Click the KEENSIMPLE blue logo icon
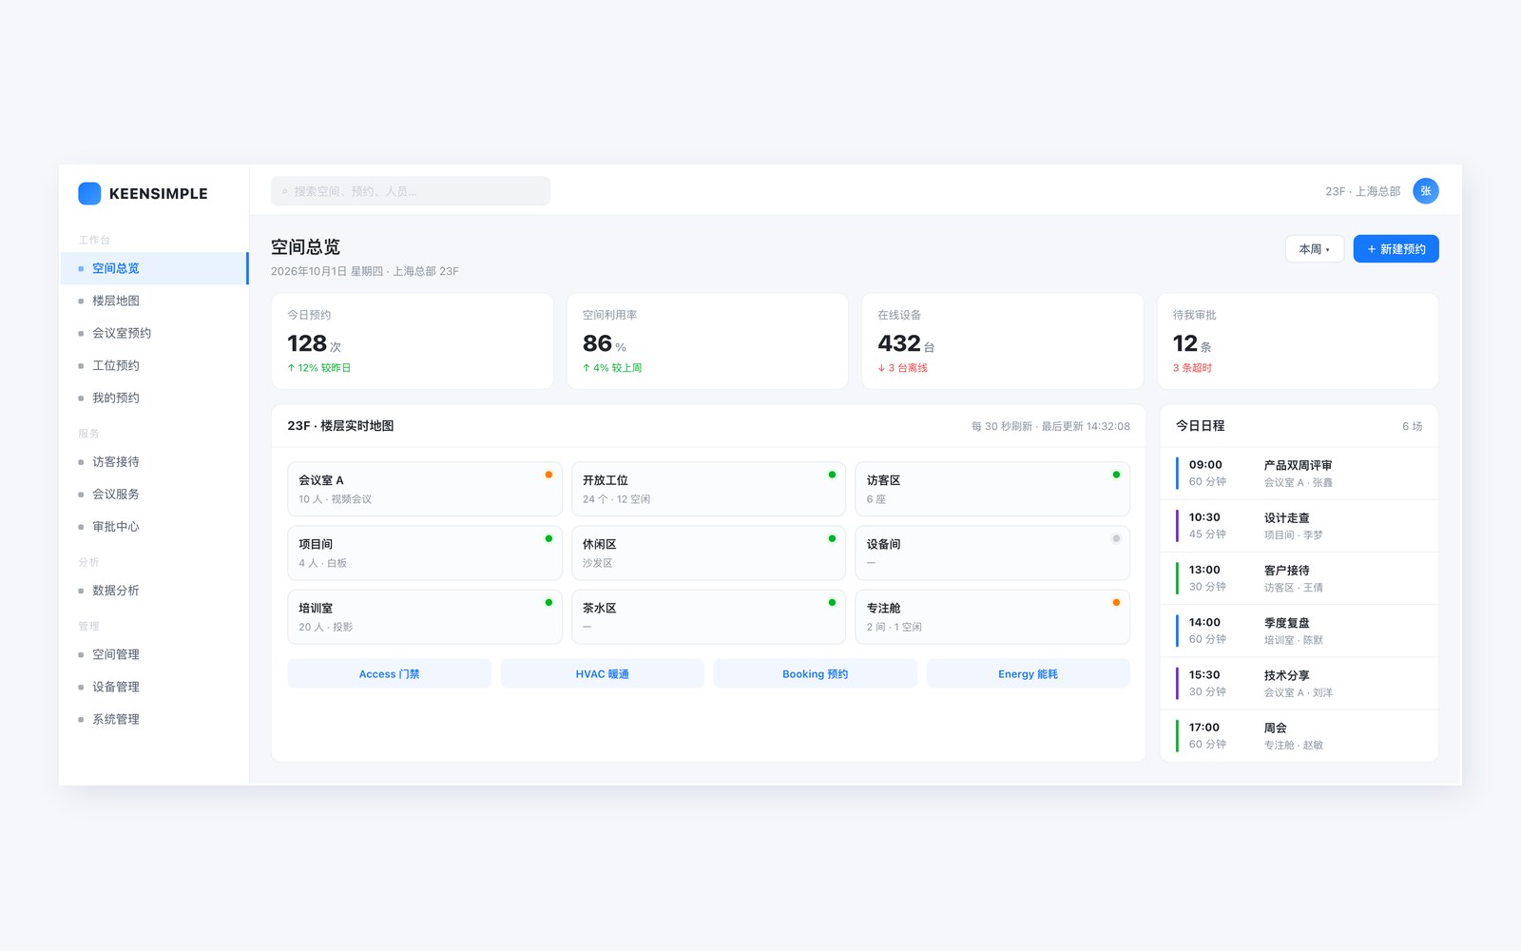 click(89, 193)
